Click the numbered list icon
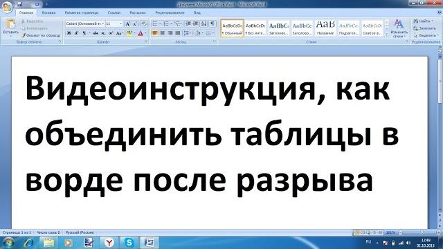Screen dimensions: 443x249 166,24
